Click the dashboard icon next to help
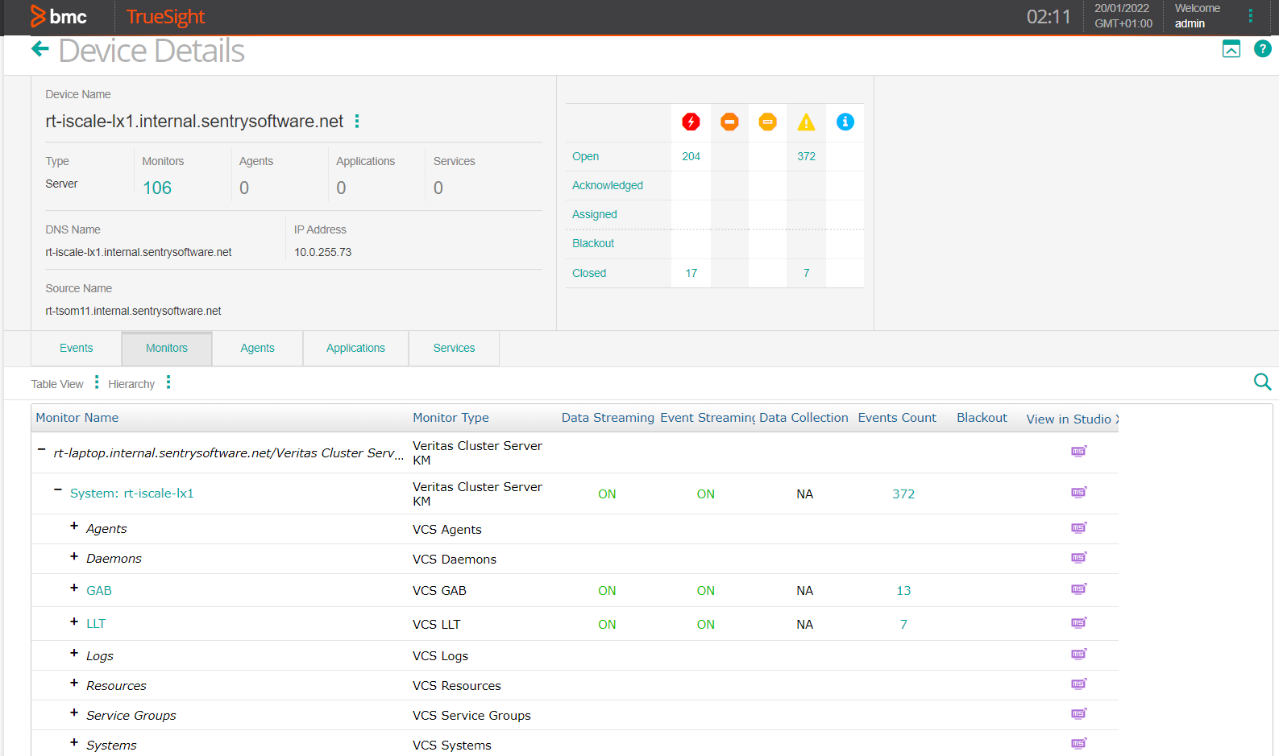The image size is (1279, 756). tap(1231, 49)
